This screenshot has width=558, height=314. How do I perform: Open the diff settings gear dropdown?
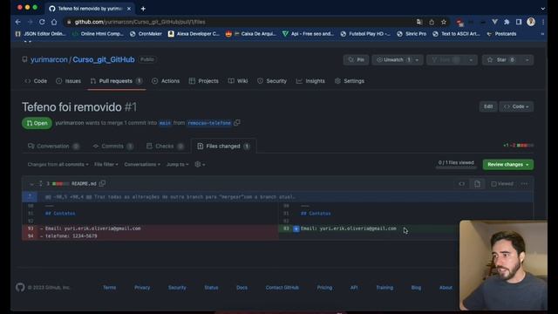[200, 165]
